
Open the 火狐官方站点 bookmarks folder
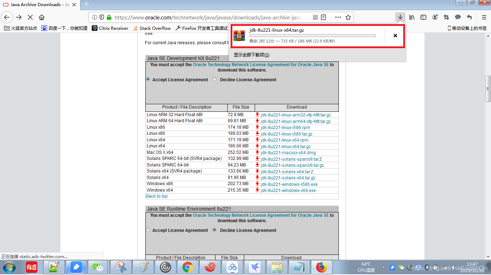(21, 28)
